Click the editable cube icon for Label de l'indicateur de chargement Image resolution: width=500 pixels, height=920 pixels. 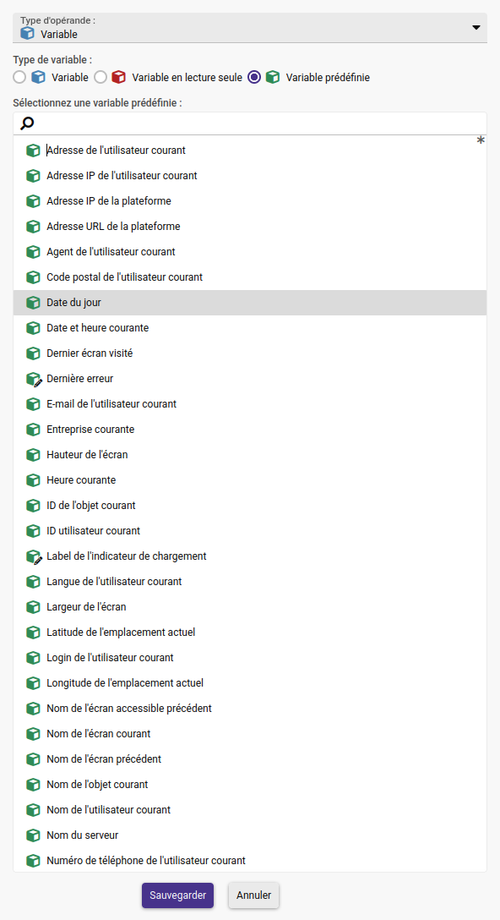(x=34, y=556)
